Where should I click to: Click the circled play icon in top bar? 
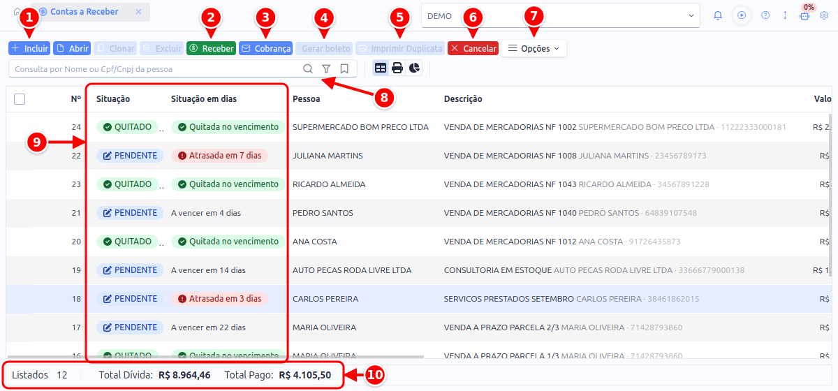coord(742,15)
